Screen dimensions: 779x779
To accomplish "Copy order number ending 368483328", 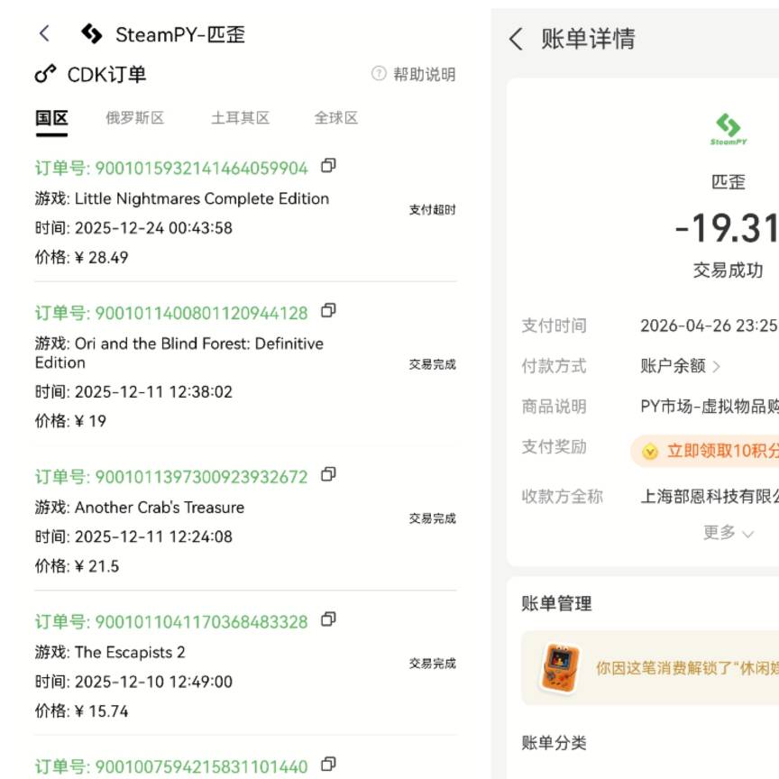I will point(328,619).
